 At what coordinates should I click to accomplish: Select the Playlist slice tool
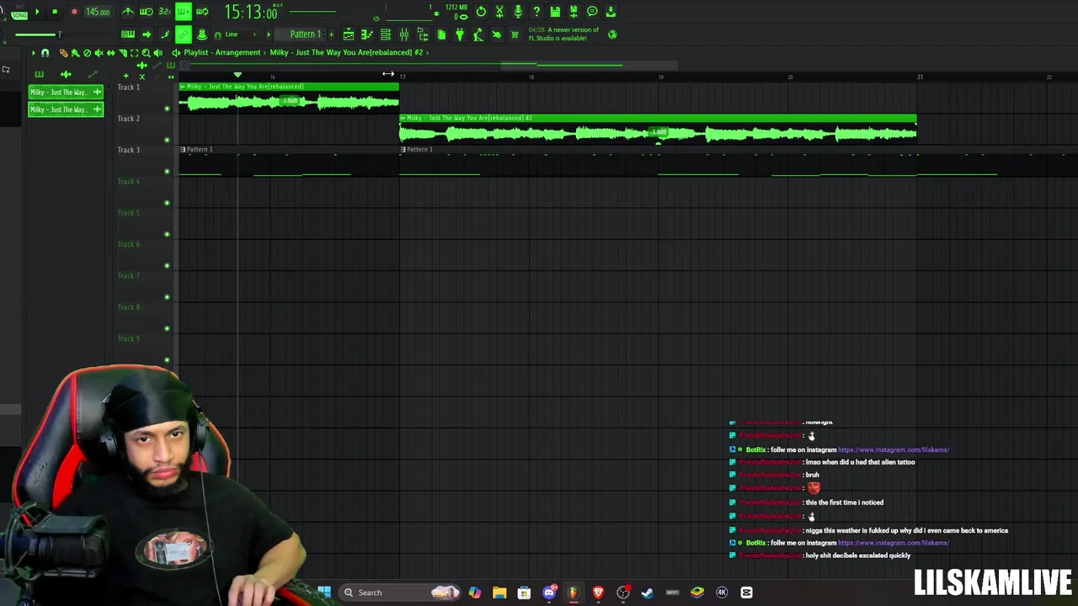pos(122,52)
